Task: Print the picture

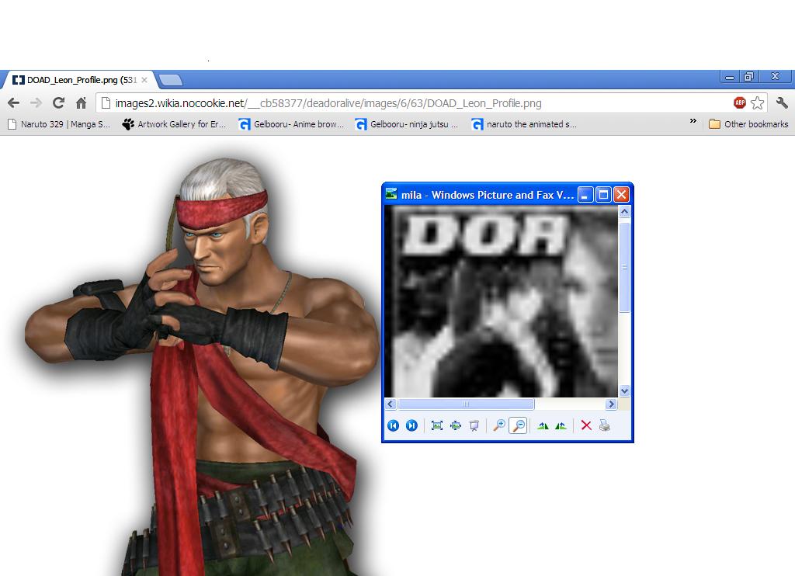Action: (x=605, y=425)
